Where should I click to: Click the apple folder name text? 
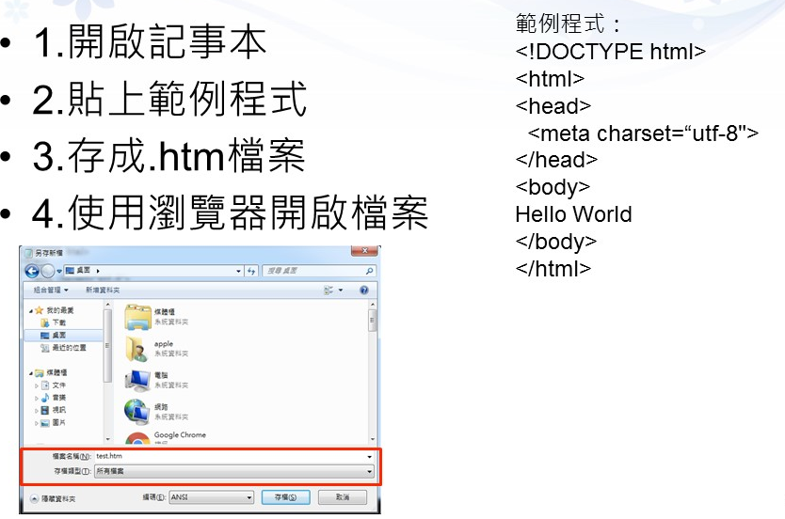click(164, 344)
